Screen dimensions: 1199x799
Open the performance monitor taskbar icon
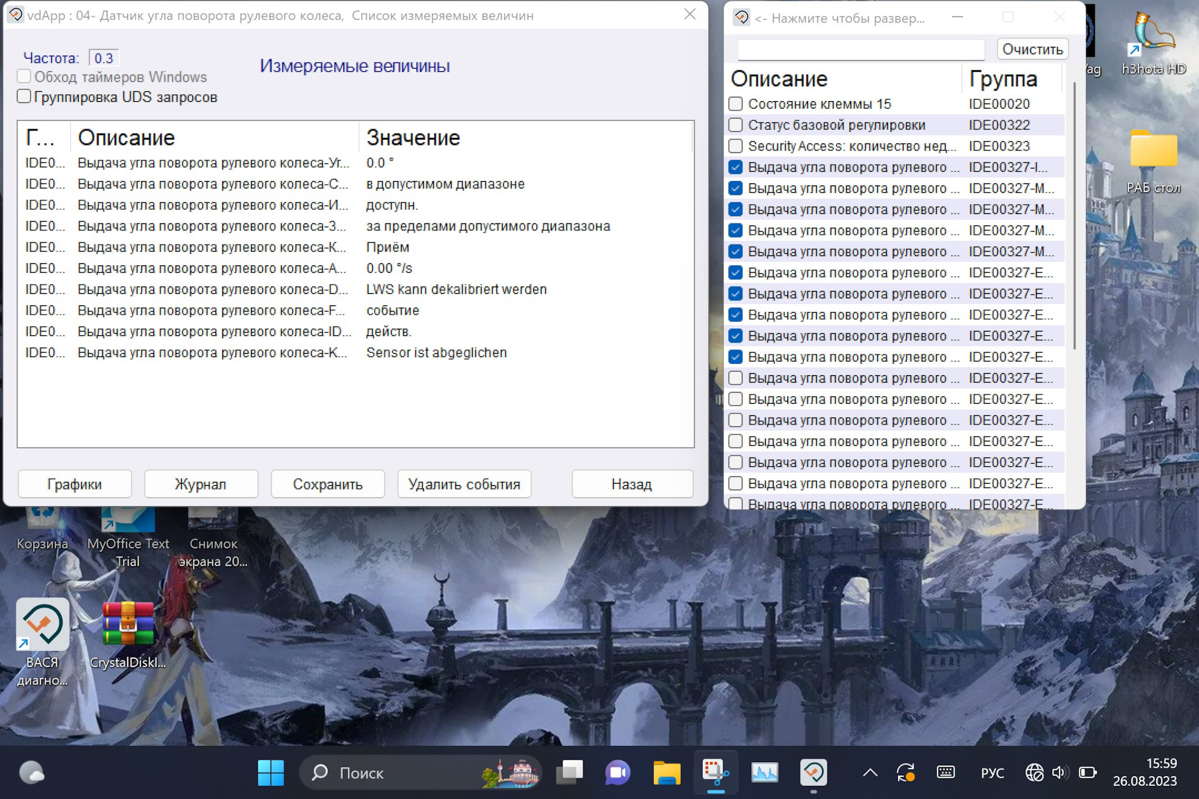tap(764, 773)
